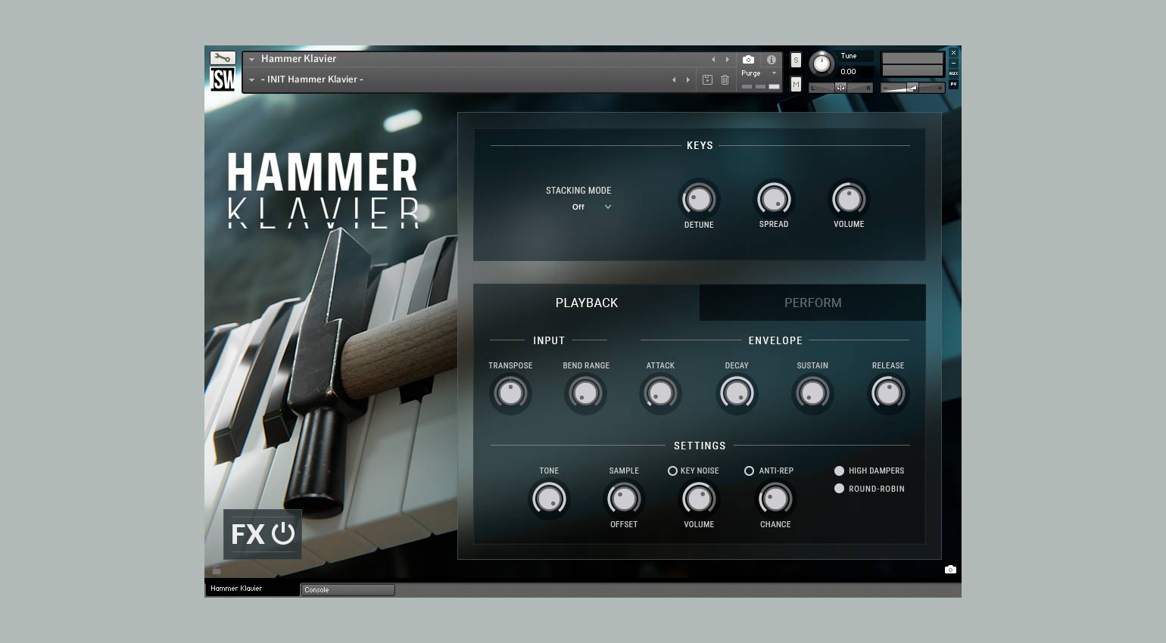
Task: Toggle Round-Robin option
Action: coord(839,489)
